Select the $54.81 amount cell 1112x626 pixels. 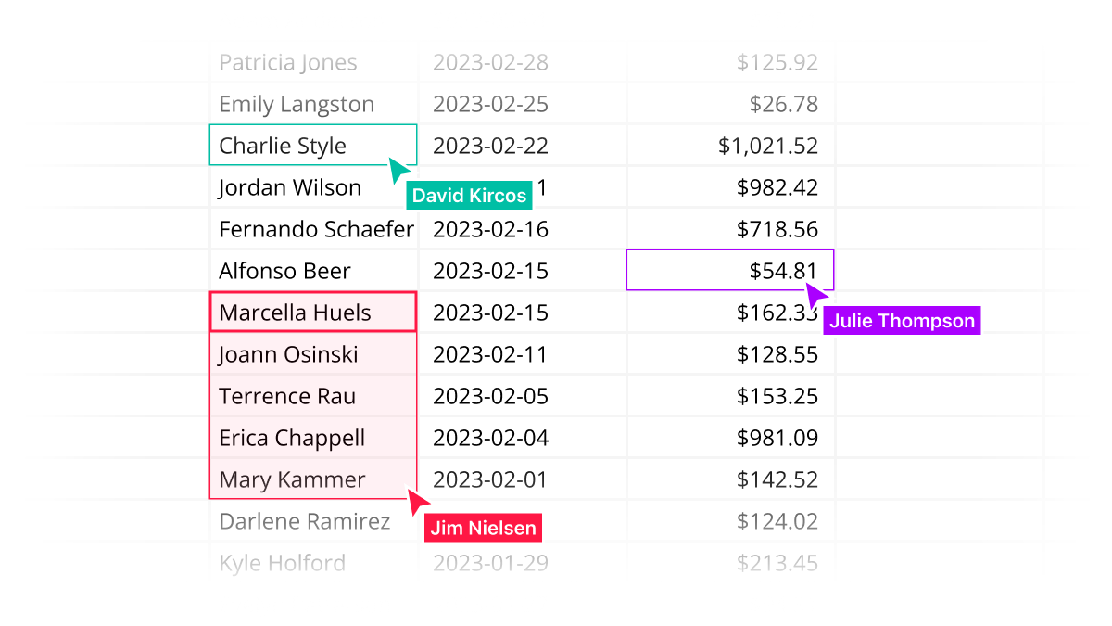tap(730, 271)
